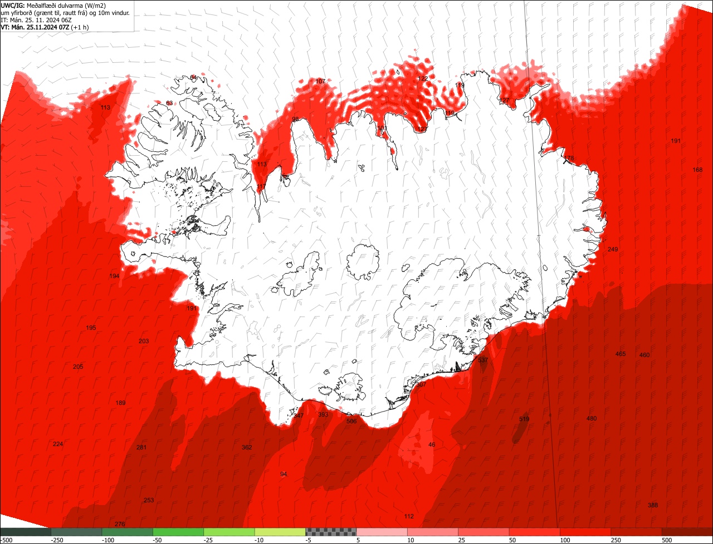The height and width of the screenshot is (544, 713).
Task: Click the map value '168' on the east edge
Action: pyautogui.click(x=697, y=170)
